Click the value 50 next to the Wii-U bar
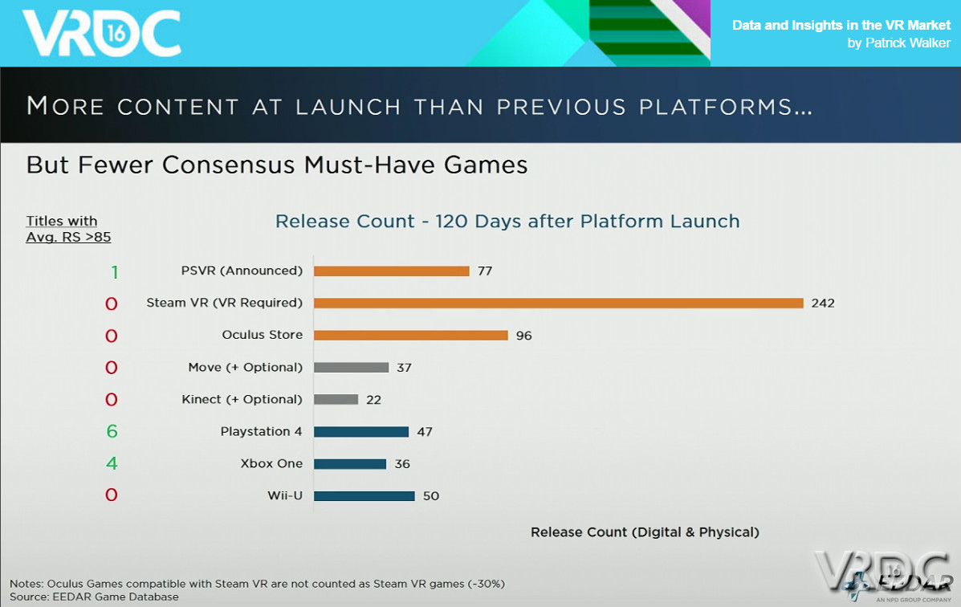The image size is (961, 607). tap(431, 495)
